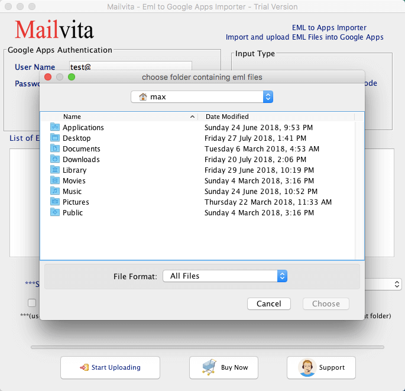This screenshot has height=391, width=405.
Task: Click date 'Thursday 22 March 2018, 11:33 AM'
Action: tap(268, 202)
